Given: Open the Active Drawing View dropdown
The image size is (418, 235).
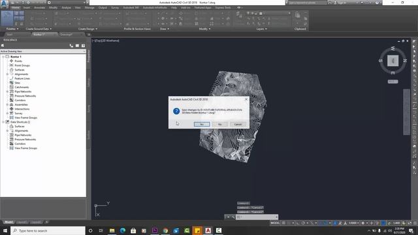Looking at the screenshot, I should click(x=43, y=51).
